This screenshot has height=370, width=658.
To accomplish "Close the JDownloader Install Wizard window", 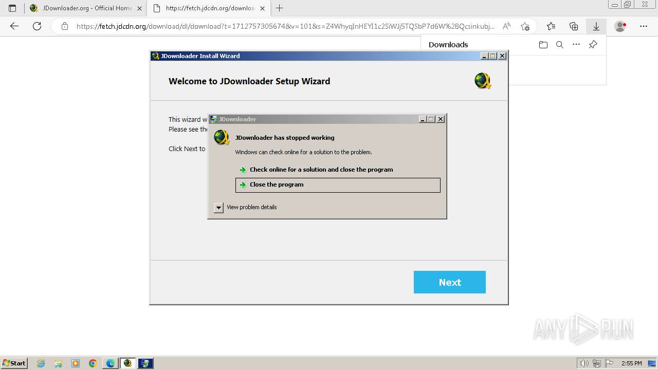I will tap(502, 56).
